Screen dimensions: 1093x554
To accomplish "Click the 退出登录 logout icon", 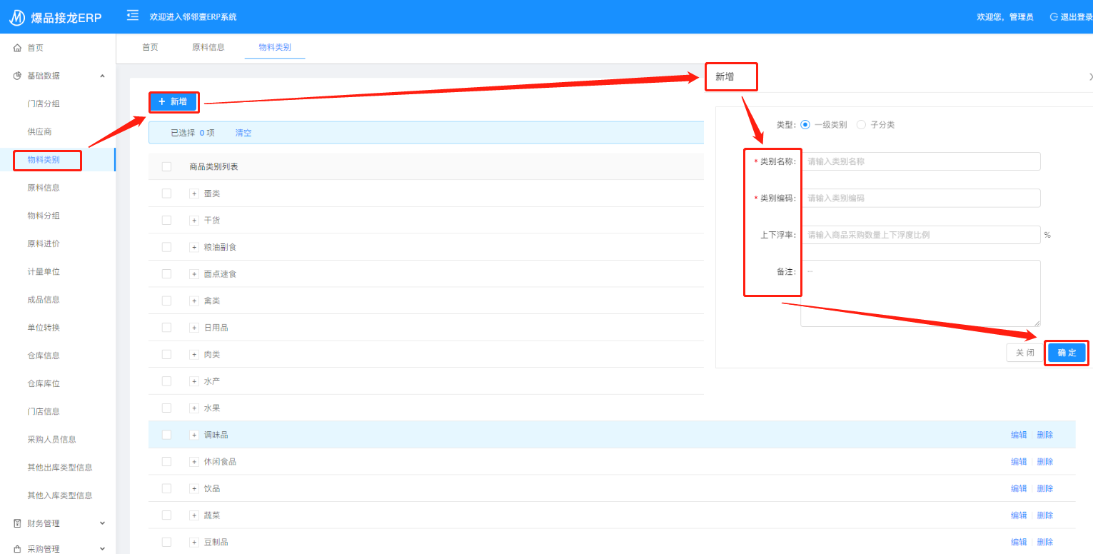I will pos(1054,16).
